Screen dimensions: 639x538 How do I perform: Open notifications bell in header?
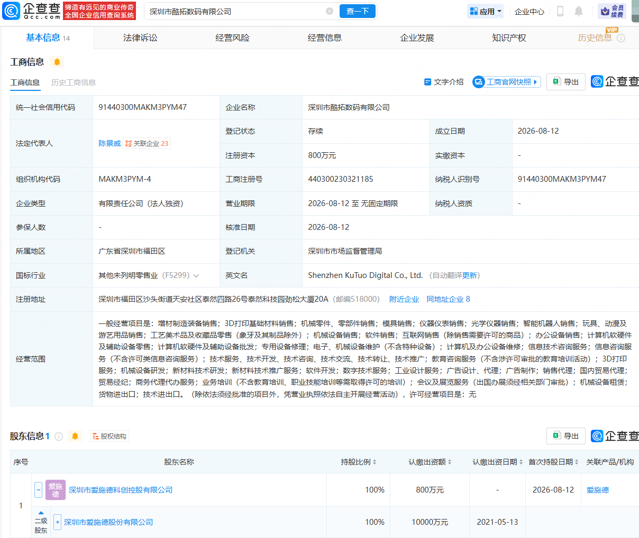[579, 11]
